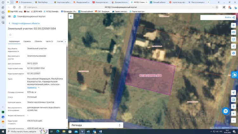Switch to the Информация tab
Viewport: 238px width, 134px height.
pos(14,41)
